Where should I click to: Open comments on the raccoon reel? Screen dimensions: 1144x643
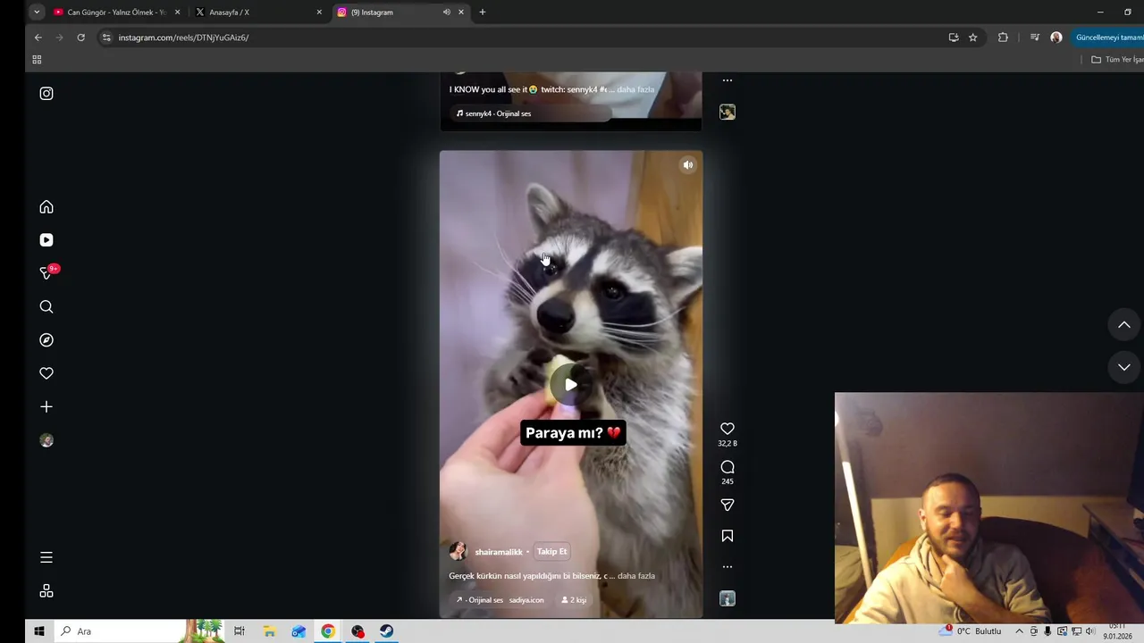point(728,467)
